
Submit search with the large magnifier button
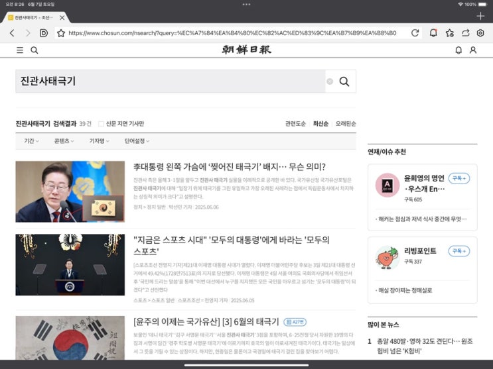click(344, 81)
